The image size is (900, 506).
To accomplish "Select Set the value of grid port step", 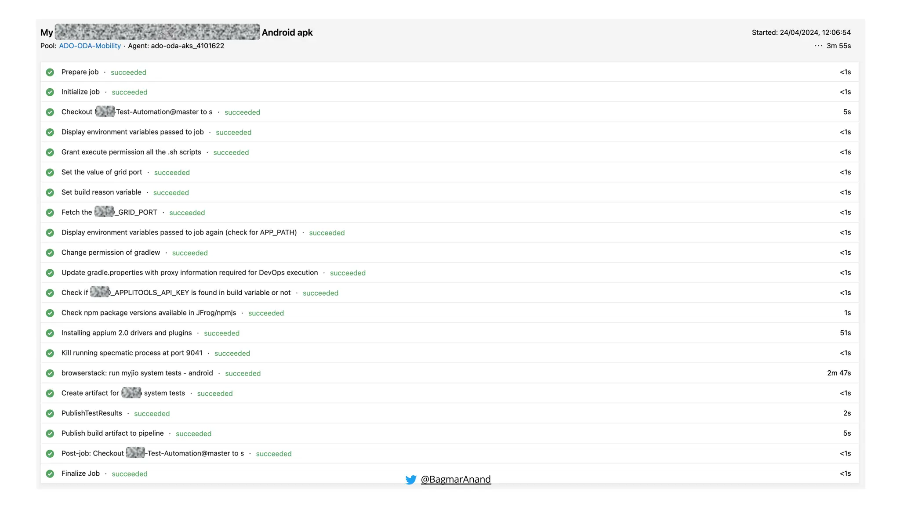I will click(x=102, y=172).
